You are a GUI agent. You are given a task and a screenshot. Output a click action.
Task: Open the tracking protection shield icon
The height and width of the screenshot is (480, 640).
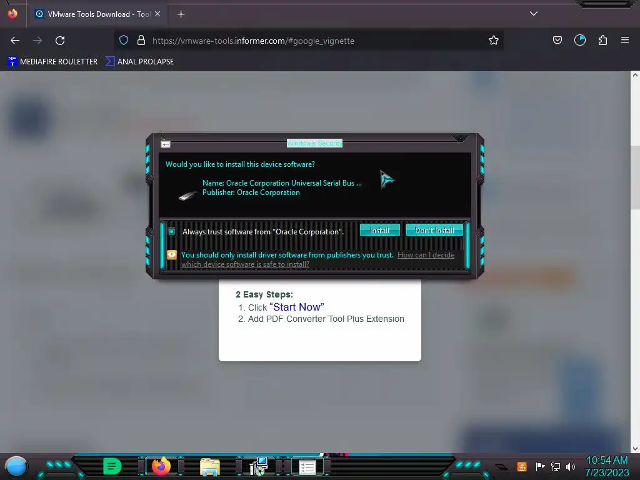124,40
